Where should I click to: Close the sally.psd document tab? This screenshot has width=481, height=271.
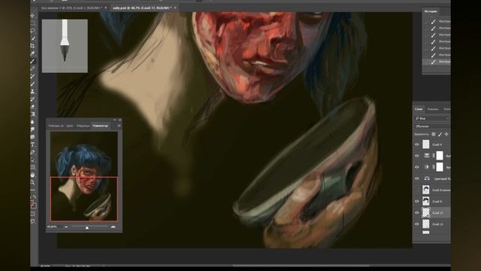[175, 8]
